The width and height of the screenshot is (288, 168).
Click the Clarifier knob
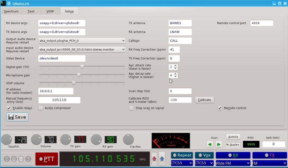(128, 139)
